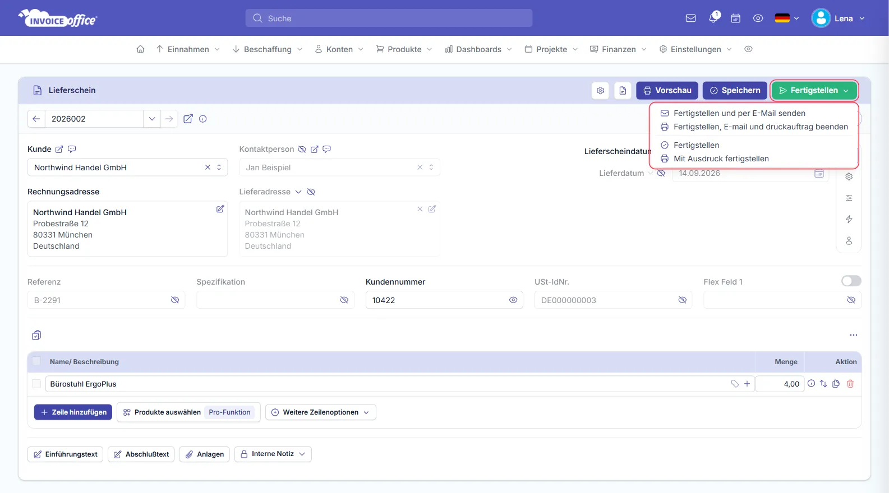Remove the Lieferadresse with the X icon
889x493 pixels.
pyautogui.click(x=420, y=209)
